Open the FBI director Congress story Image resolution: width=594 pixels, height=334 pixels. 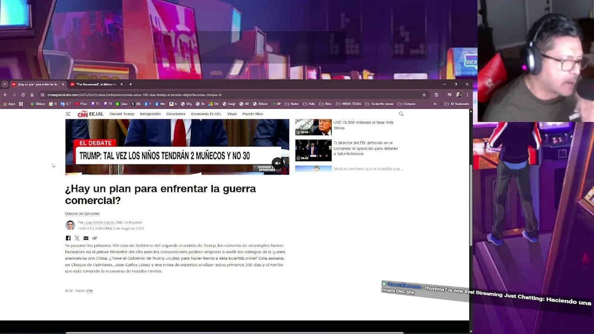click(x=366, y=148)
